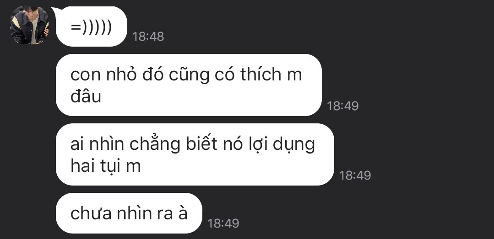Click the 18:49 timestamp next to "chưa nhìn ra à"

click(x=223, y=223)
